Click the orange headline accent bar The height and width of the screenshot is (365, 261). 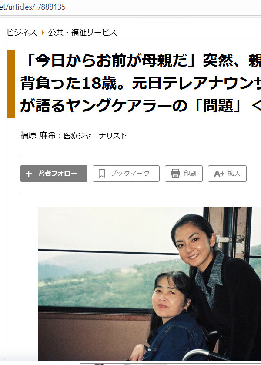click(x=11, y=84)
